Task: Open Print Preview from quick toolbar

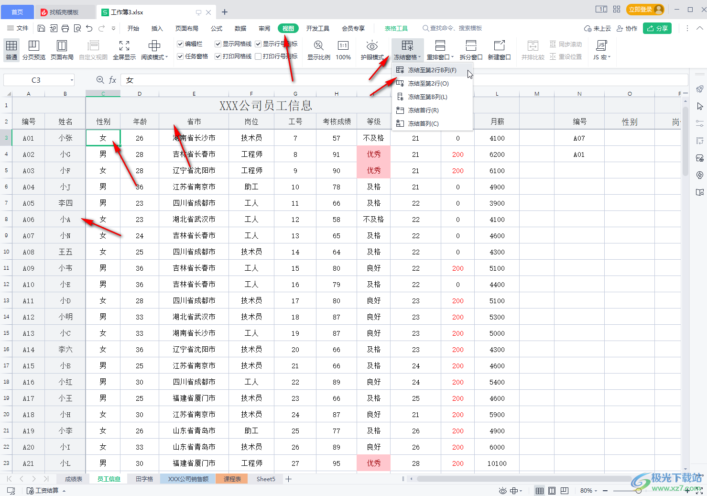Action: [77, 28]
